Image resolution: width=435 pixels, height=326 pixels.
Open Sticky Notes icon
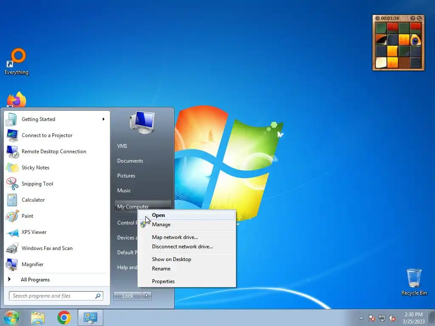(x=12, y=168)
